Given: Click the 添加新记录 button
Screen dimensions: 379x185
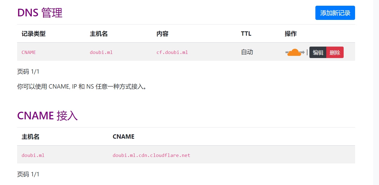Looking at the screenshot, I should [335, 13].
